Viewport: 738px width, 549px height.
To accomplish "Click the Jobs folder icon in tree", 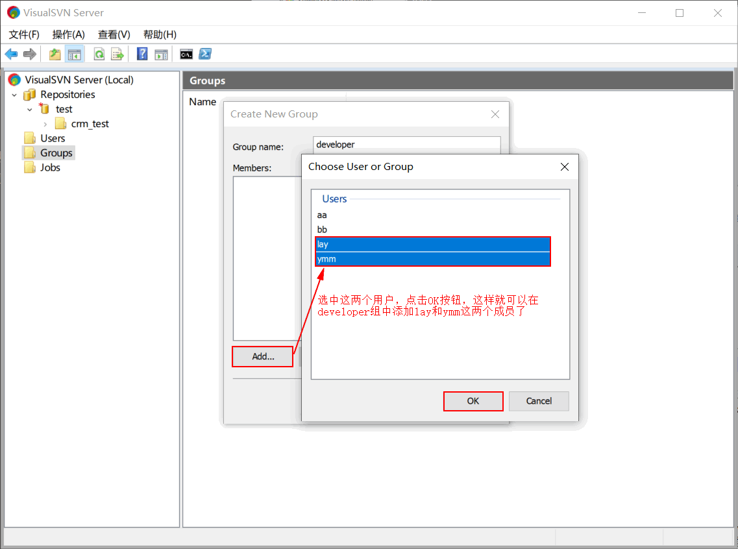I will coord(30,167).
